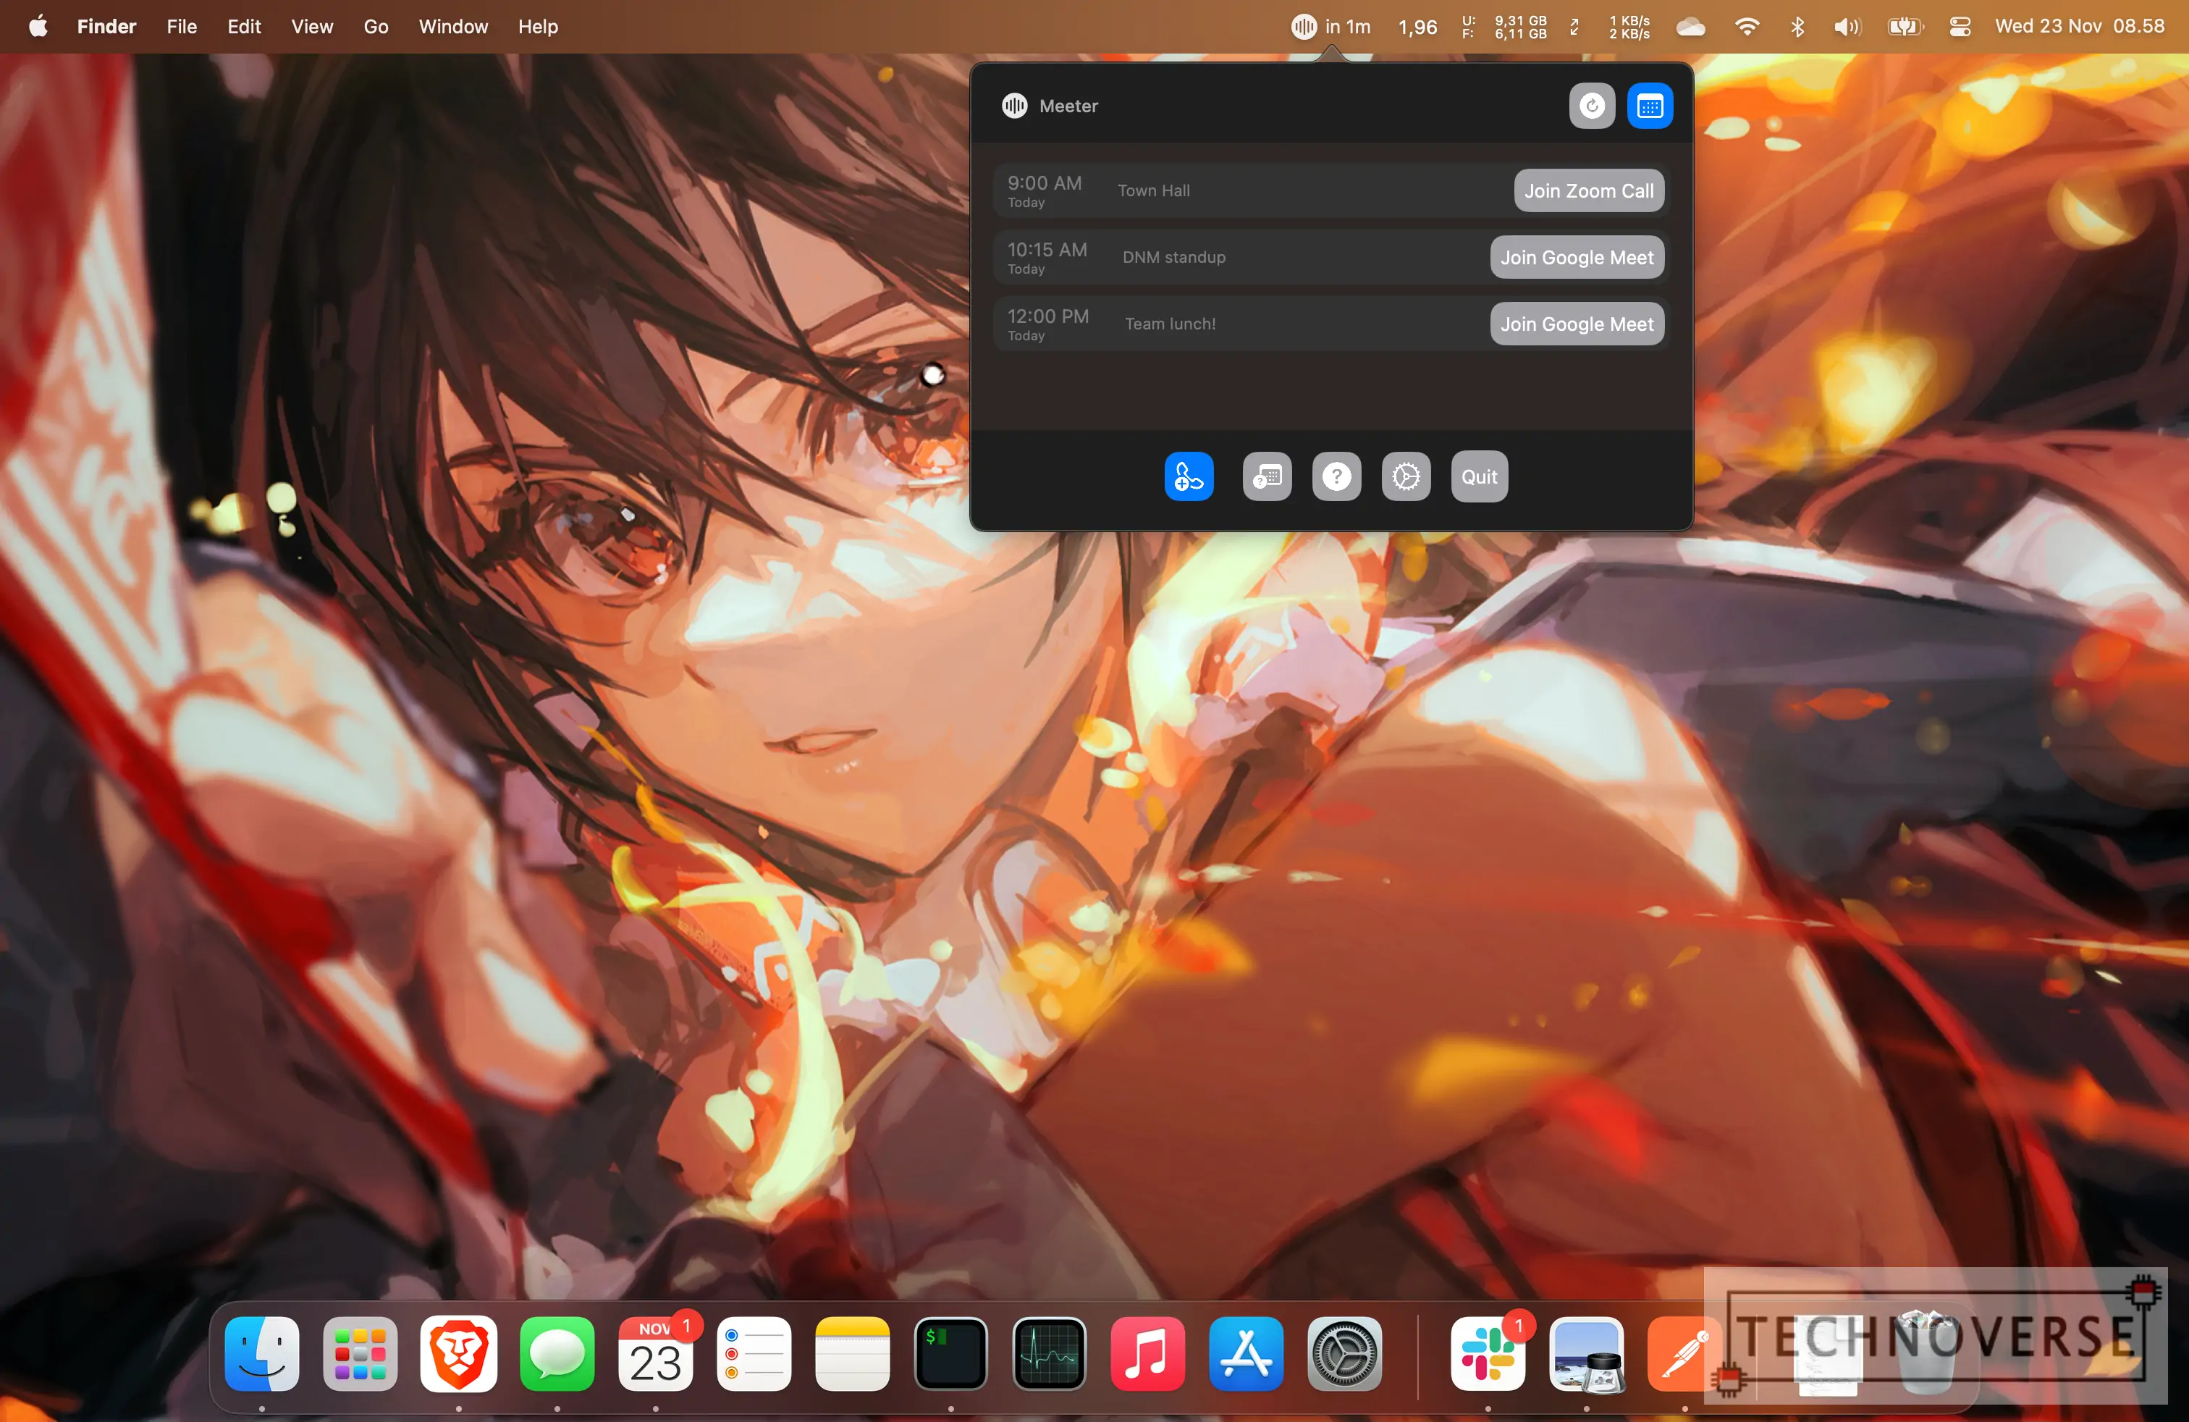Viewport: 2189px width, 1422px height.
Task: Click the Go menu in menu bar
Action: click(374, 25)
